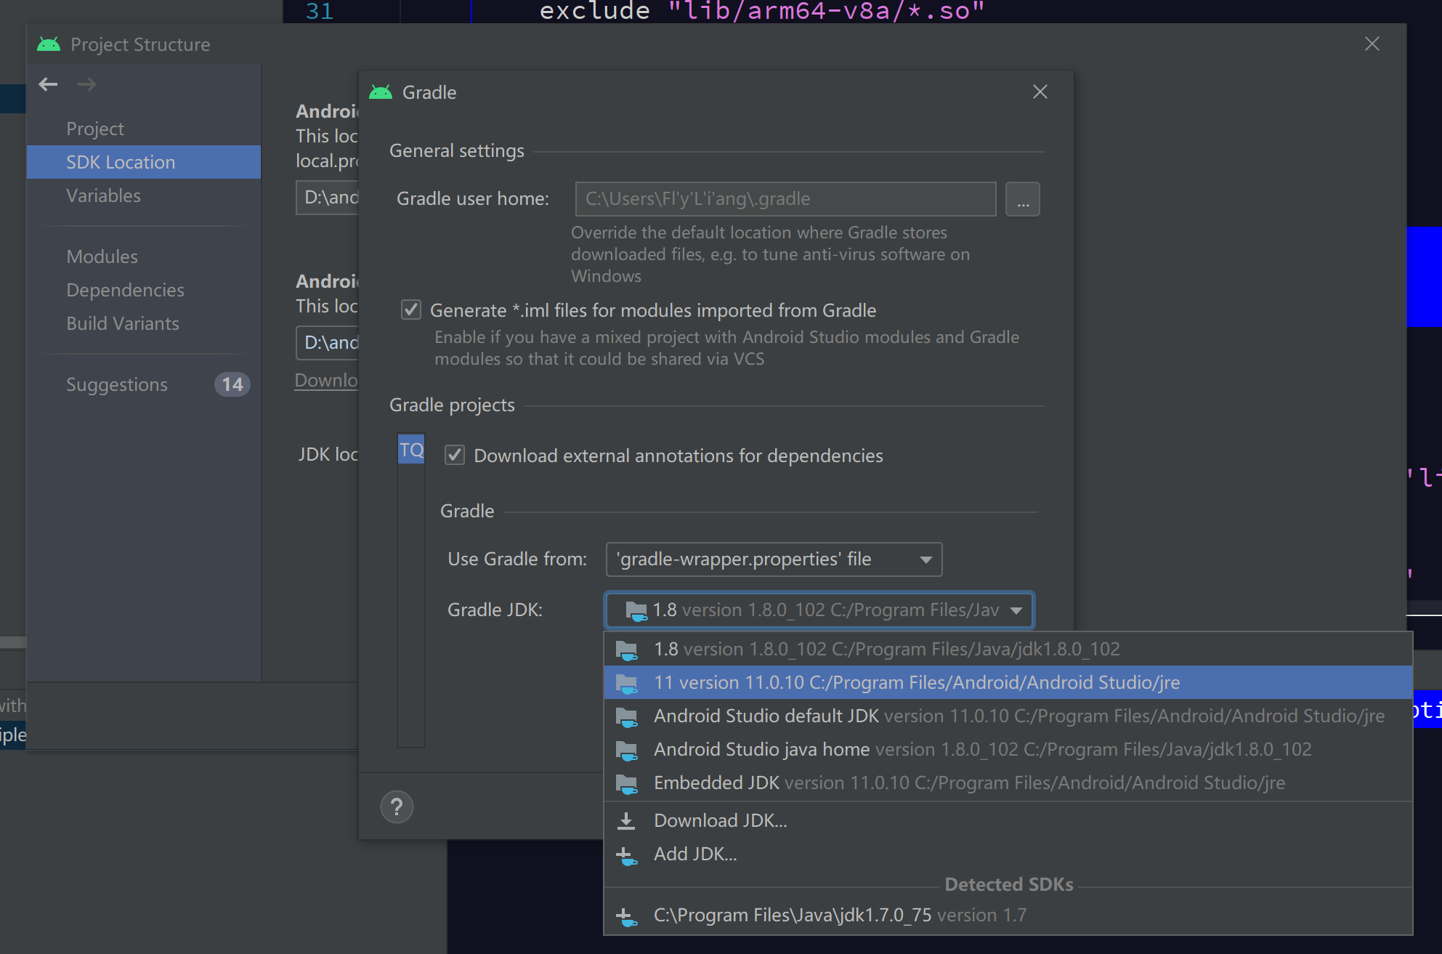The height and width of the screenshot is (954, 1442).
Task: Click line number 31 in the editor gutter
Action: [320, 11]
